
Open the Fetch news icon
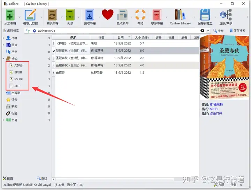[x=122, y=15]
